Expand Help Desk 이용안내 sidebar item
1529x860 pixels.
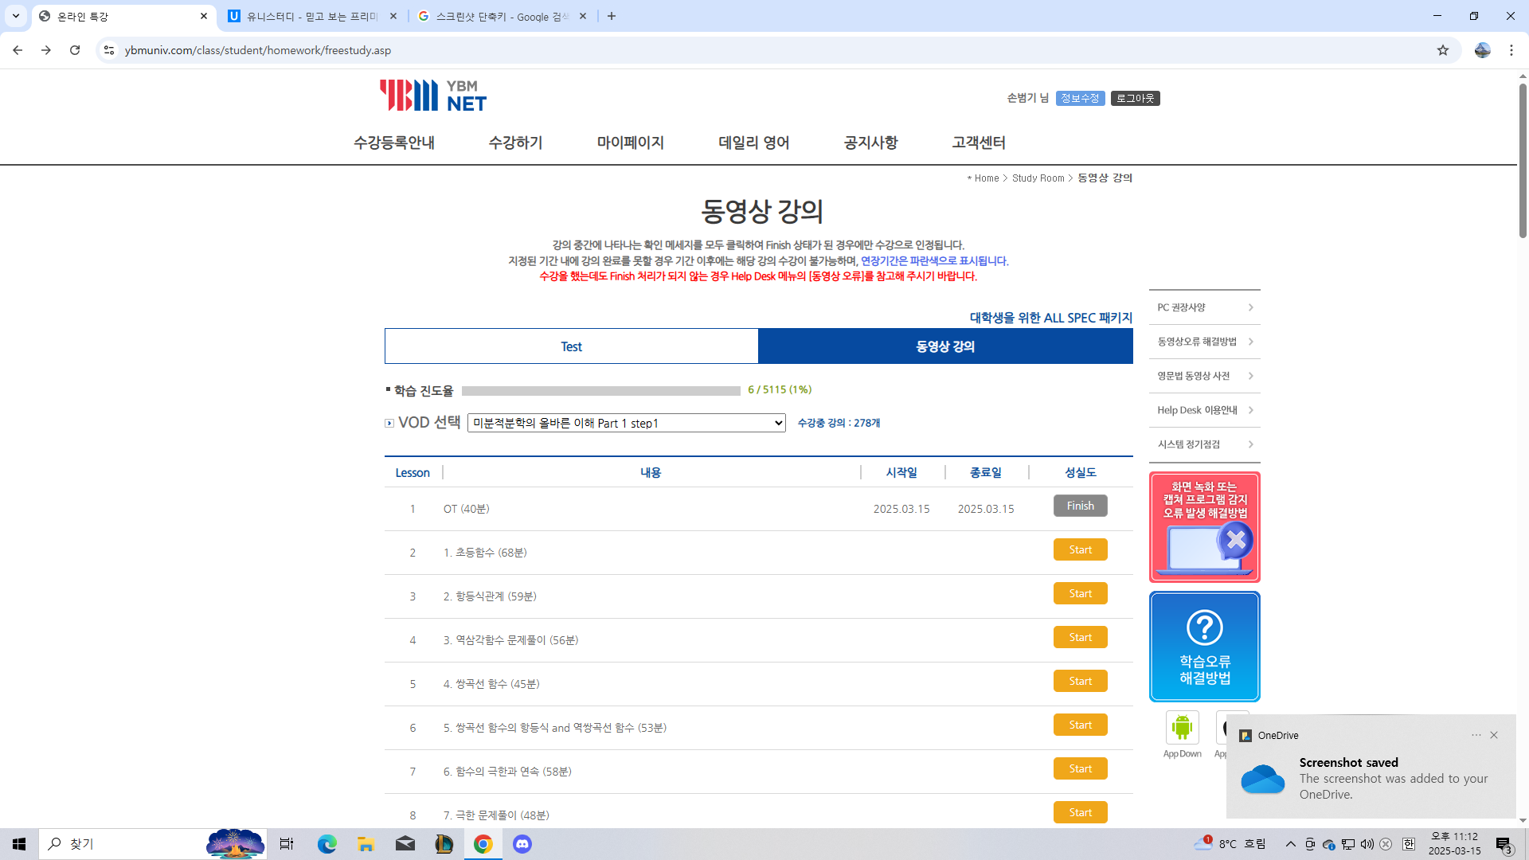[x=1204, y=410]
